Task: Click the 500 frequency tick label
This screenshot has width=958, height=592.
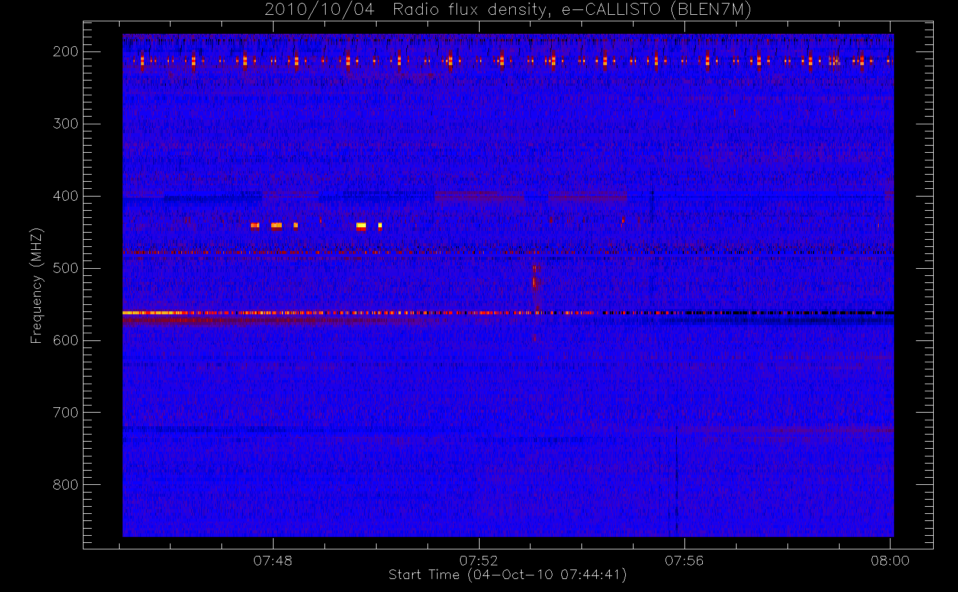Action: [x=66, y=268]
